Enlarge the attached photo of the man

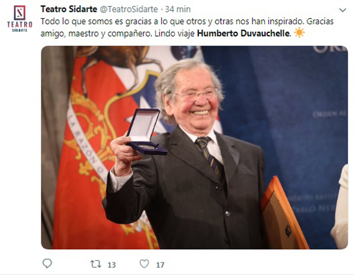tap(194, 148)
